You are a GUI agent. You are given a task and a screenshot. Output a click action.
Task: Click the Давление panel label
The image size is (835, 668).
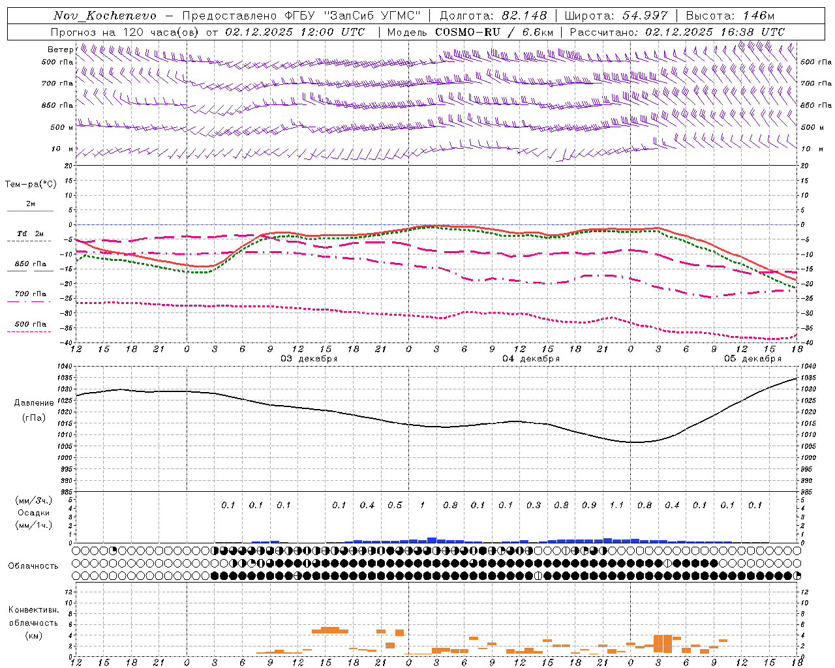tap(34, 403)
